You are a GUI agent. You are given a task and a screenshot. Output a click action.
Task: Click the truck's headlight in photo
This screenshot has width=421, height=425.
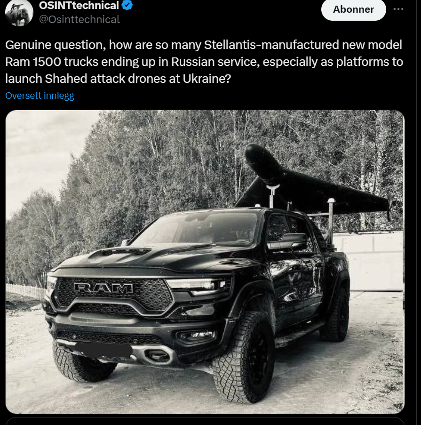pyautogui.click(x=197, y=286)
